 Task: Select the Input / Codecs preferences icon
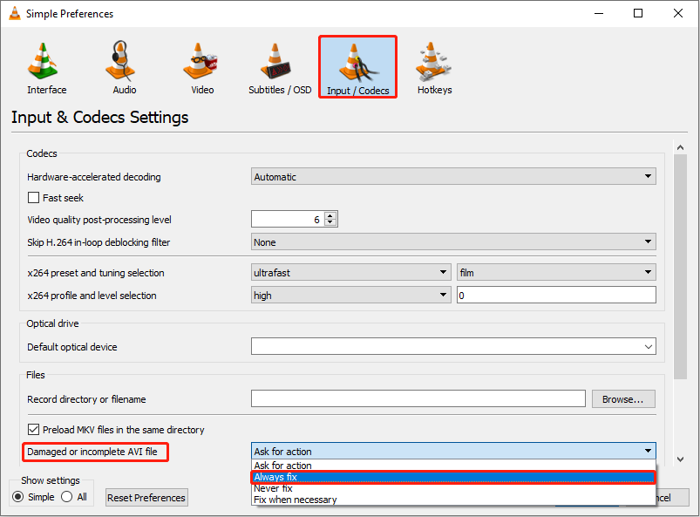coord(357,67)
